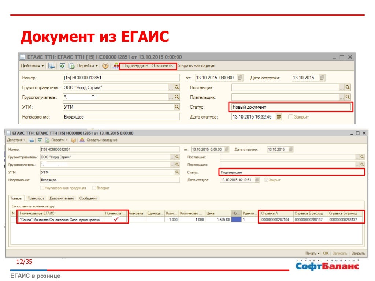Toggle the Закрыт checkbox in the upper window
Screen dimensions: 375x281
click(x=290, y=117)
